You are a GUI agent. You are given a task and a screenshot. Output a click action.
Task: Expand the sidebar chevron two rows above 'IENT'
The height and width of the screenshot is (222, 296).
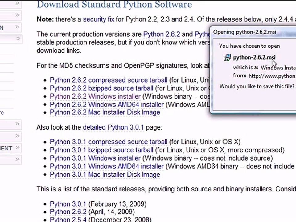[17, 124]
